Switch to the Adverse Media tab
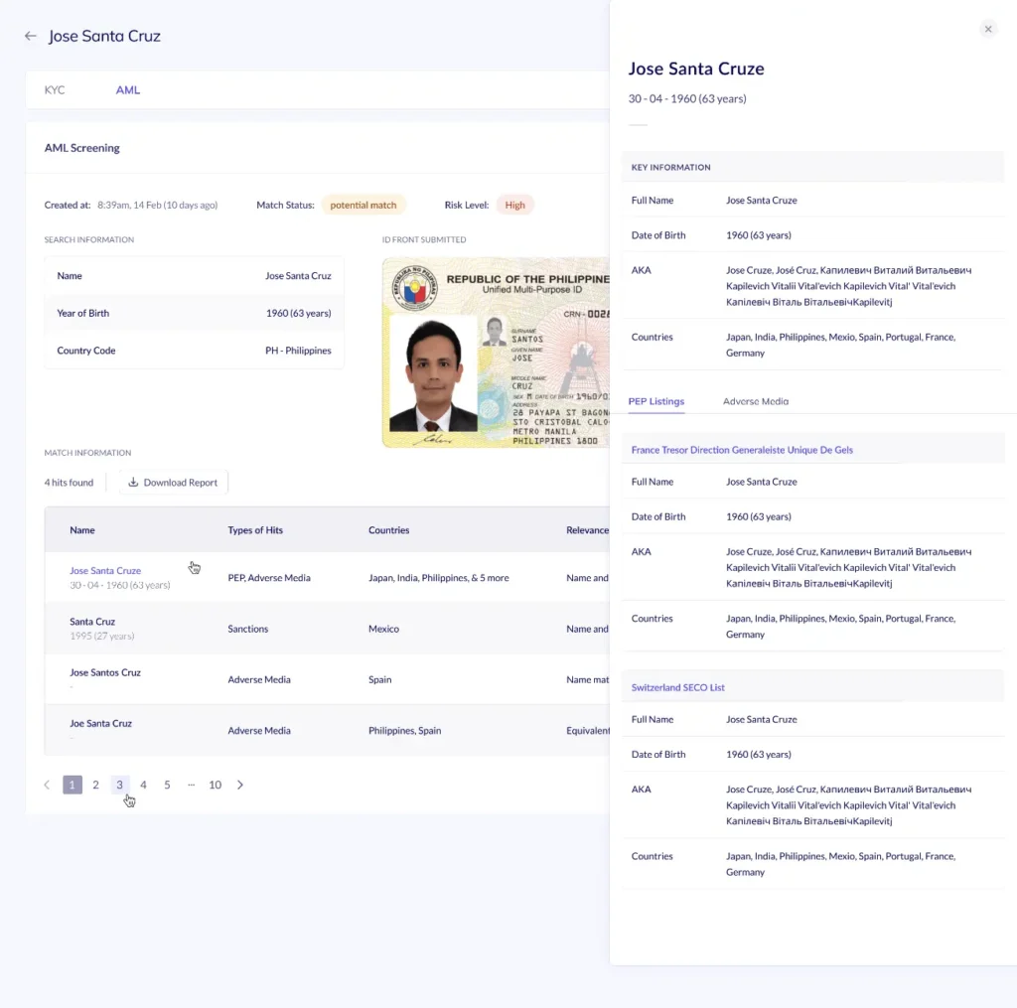Screen dimensions: 1017x1008 point(755,401)
